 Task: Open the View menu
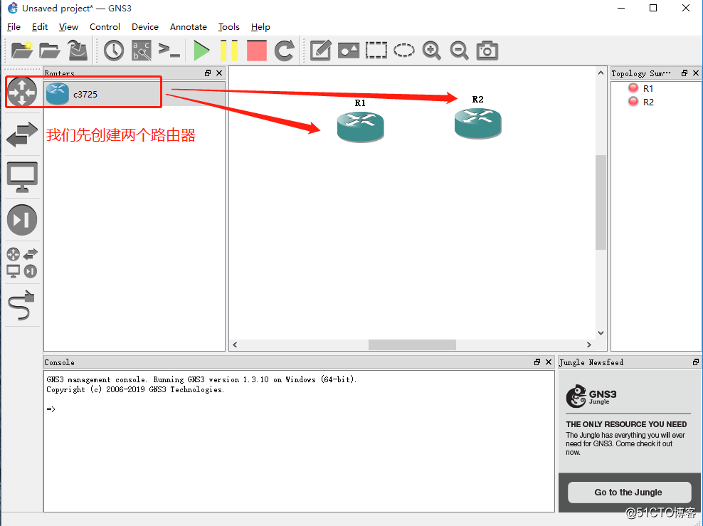[68, 27]
